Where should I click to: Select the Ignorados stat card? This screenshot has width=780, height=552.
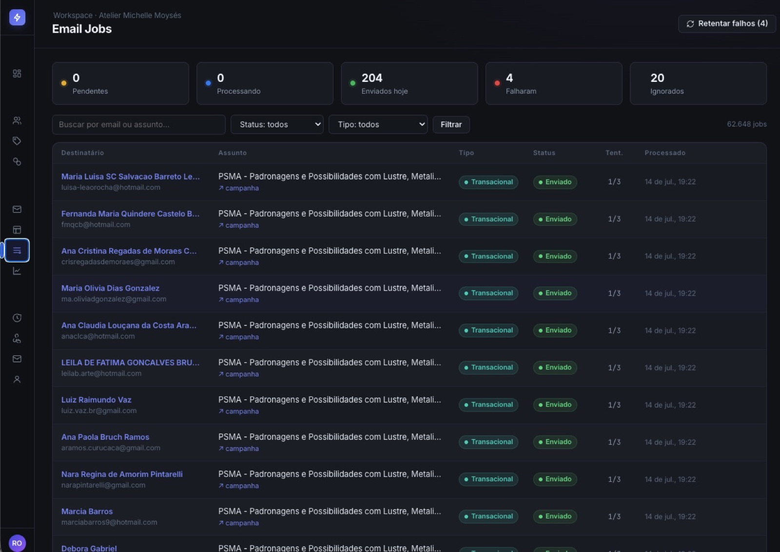[698, 83]
